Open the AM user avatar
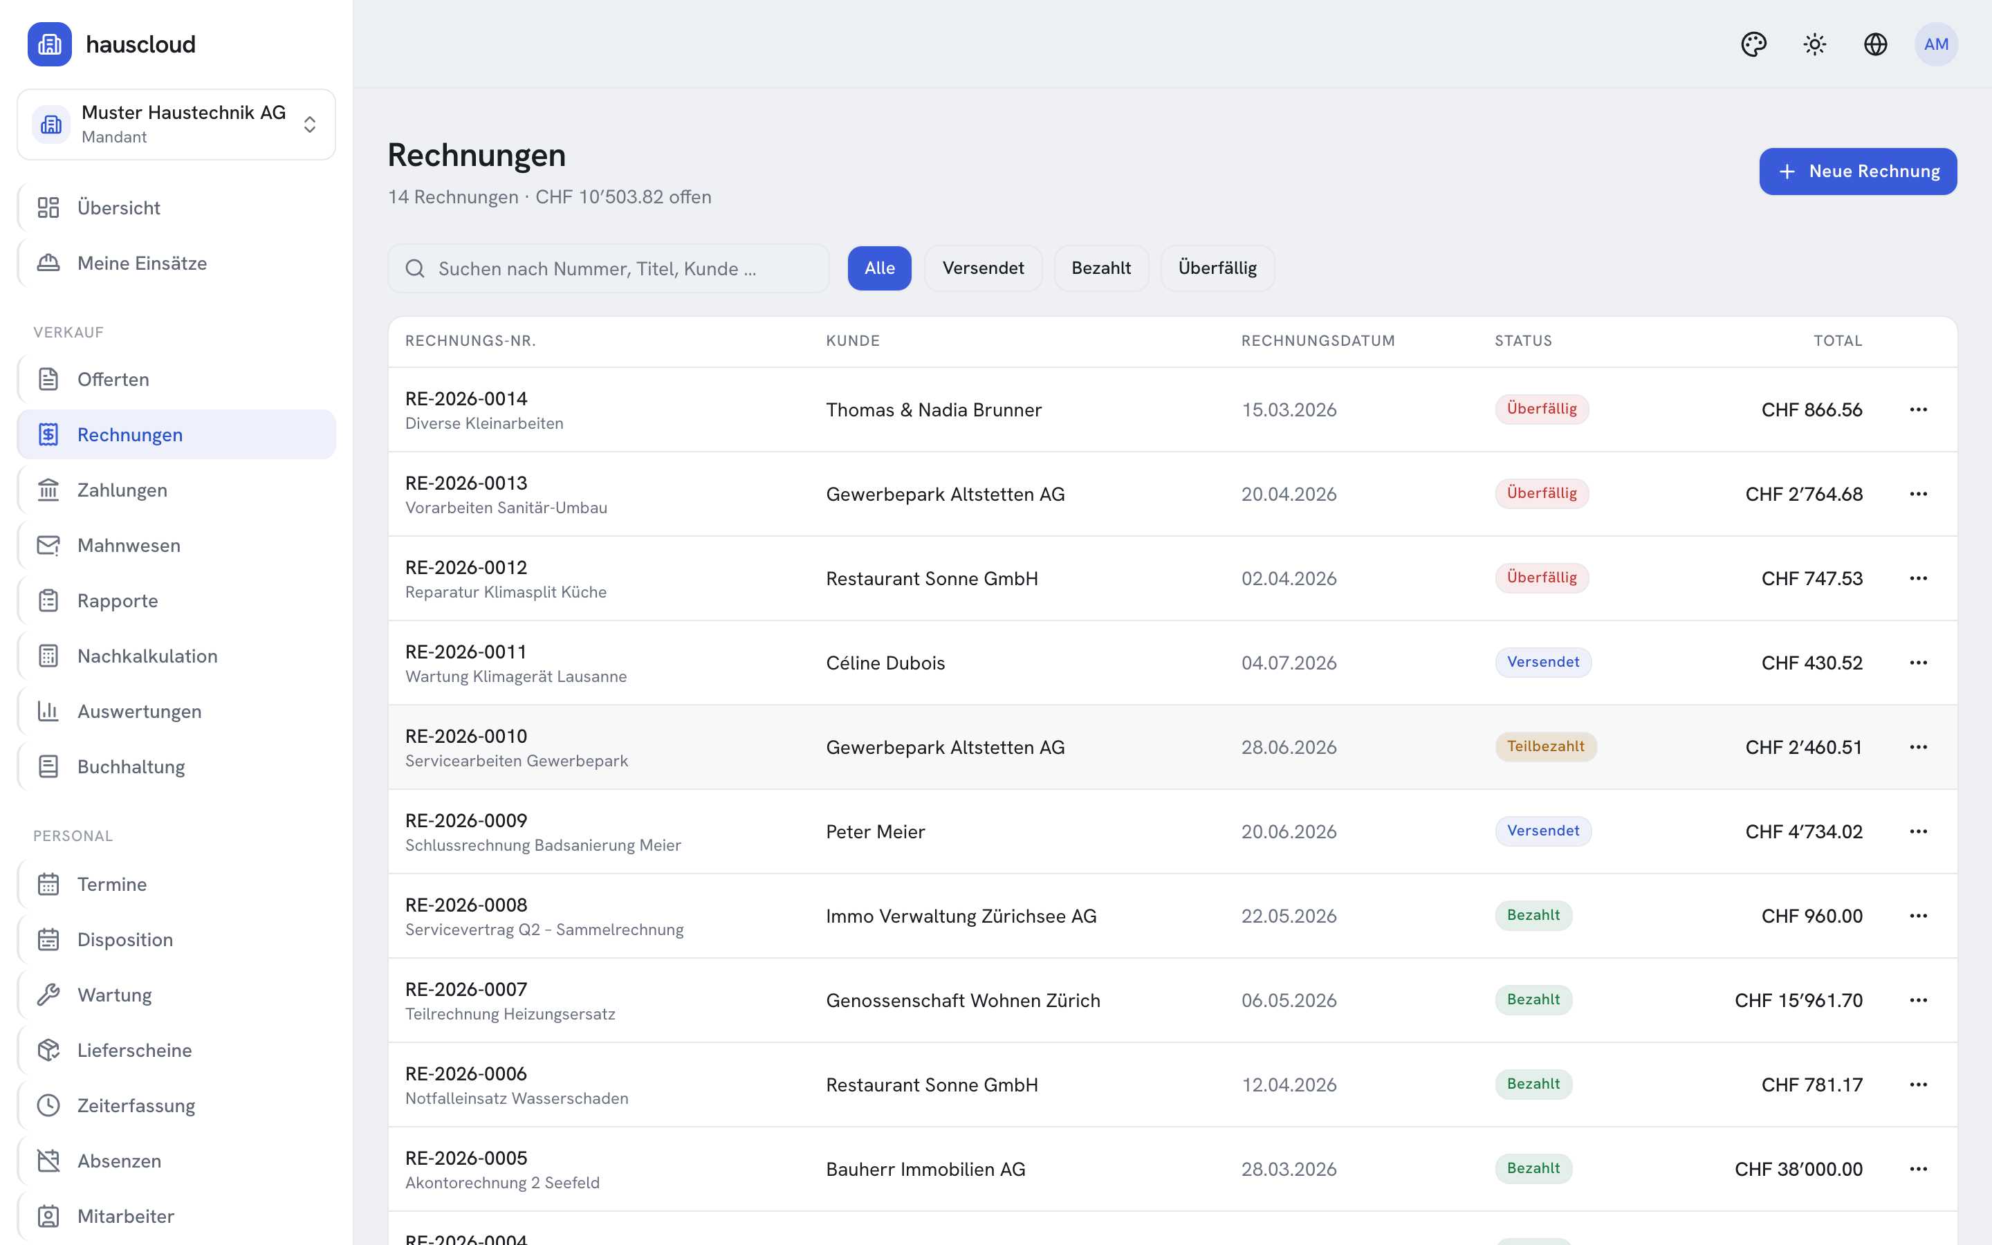Image resolution: width=1992 pixels, height=1245 pixels. [x=1936, y=44]
